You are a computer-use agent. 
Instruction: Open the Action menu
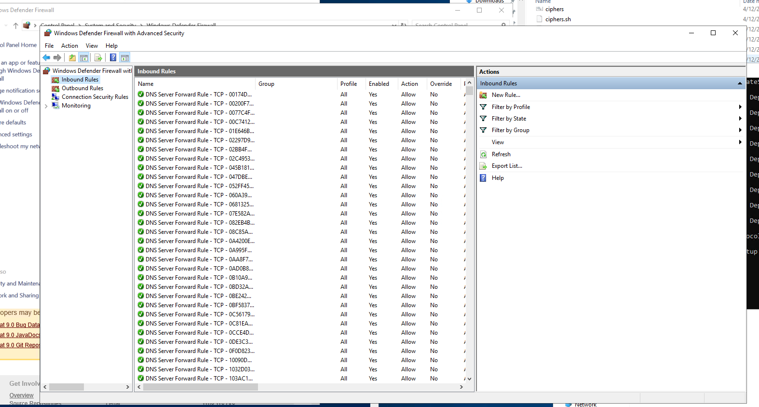(x=69, y=46)
